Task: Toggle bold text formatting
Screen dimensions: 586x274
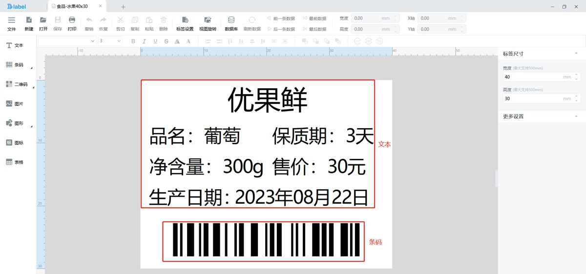Action: (133, 41)
